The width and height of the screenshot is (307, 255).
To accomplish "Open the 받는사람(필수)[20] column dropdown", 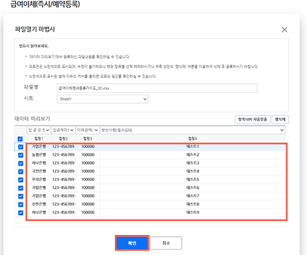I will pyautogui.click(x=193, y=130).
